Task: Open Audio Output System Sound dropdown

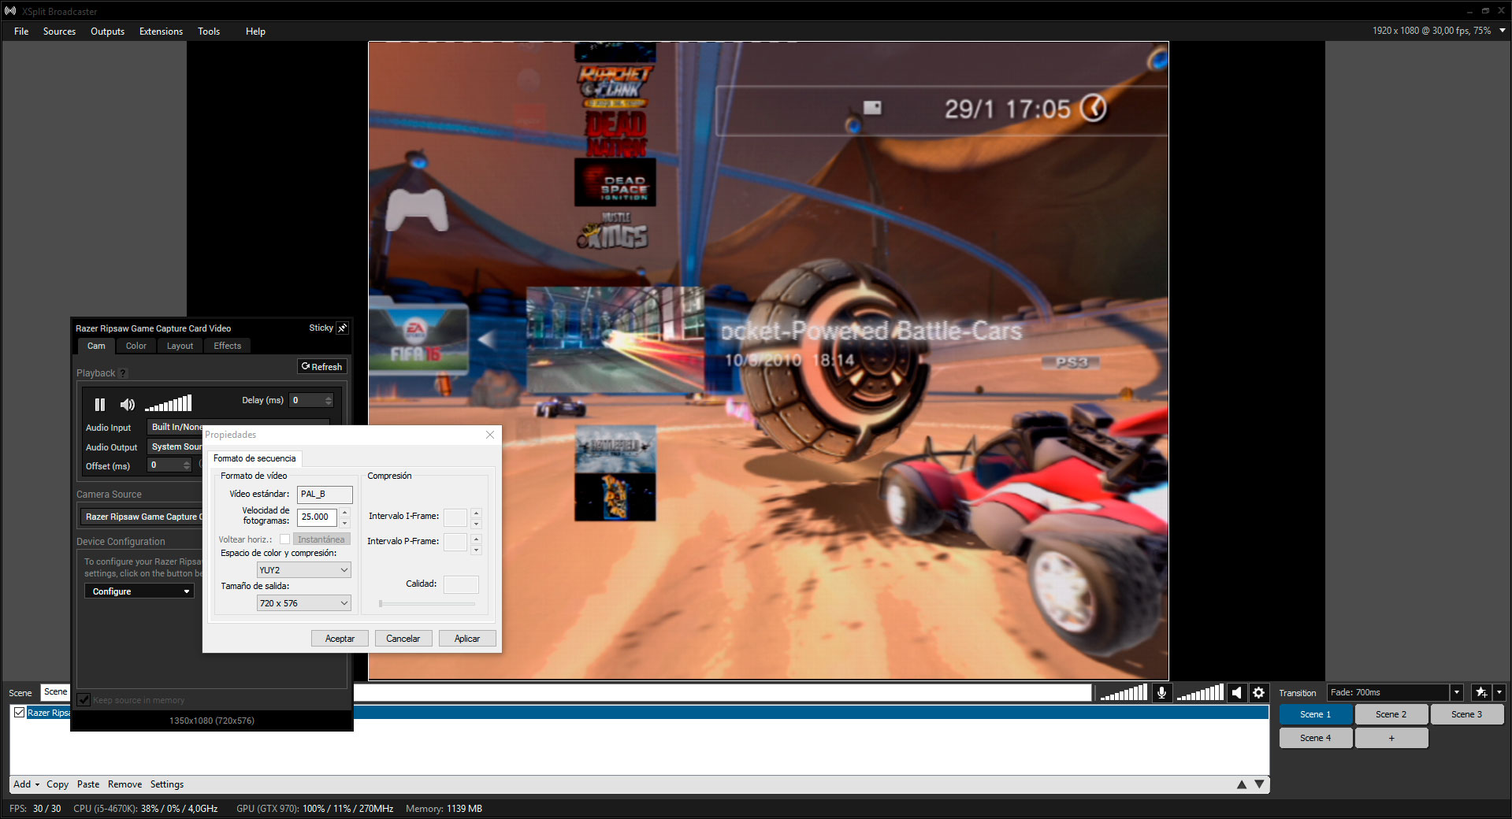Action: (176, 447)
